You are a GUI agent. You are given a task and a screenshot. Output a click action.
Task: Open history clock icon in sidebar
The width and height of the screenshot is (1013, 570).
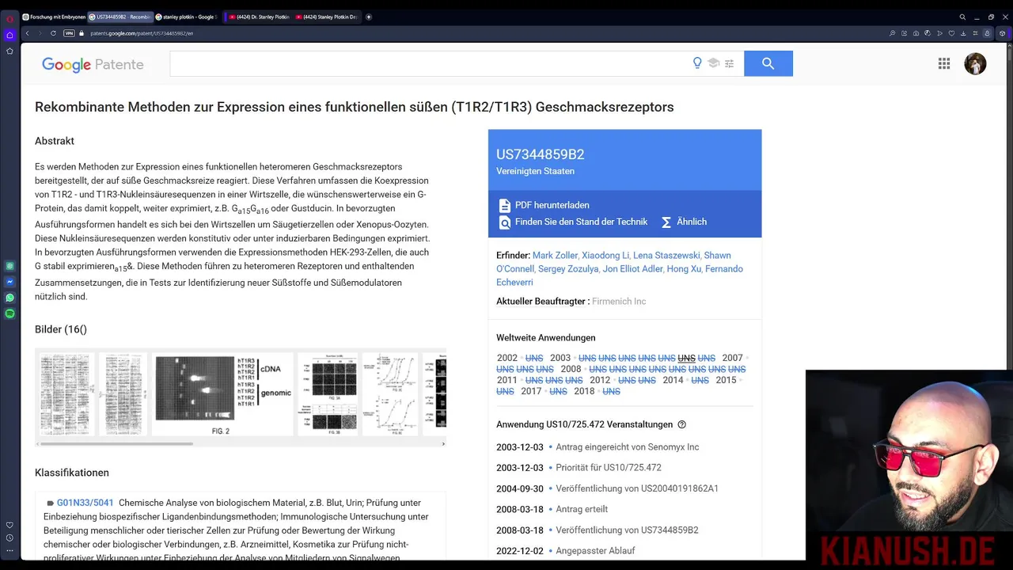[9, 538]
